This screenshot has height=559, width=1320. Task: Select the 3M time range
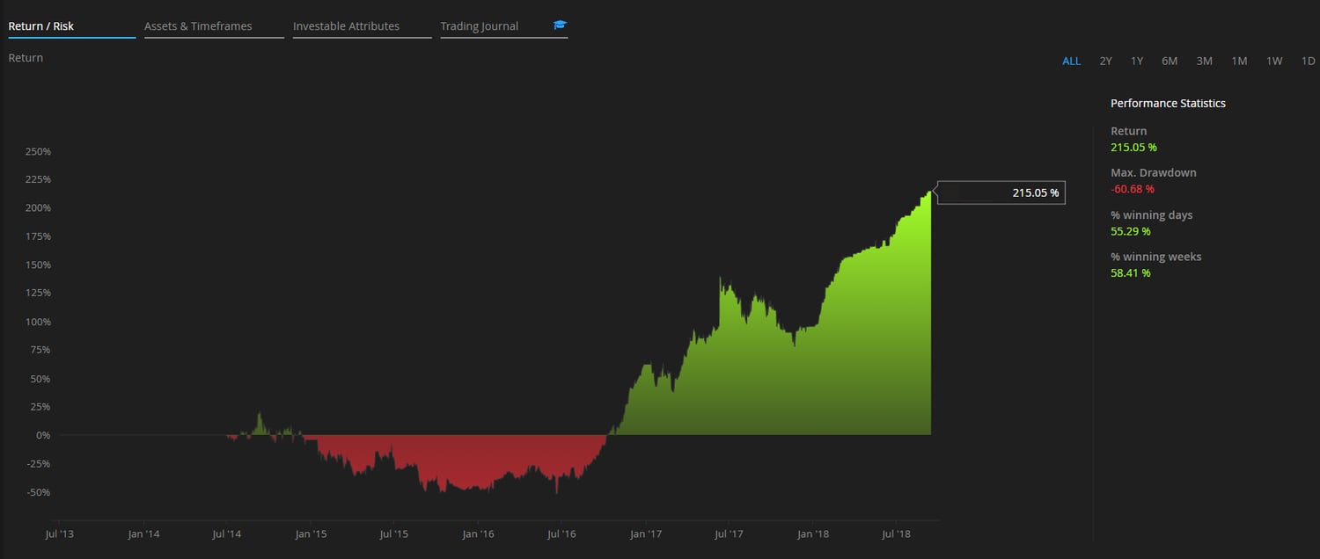tap(1204, 61)
